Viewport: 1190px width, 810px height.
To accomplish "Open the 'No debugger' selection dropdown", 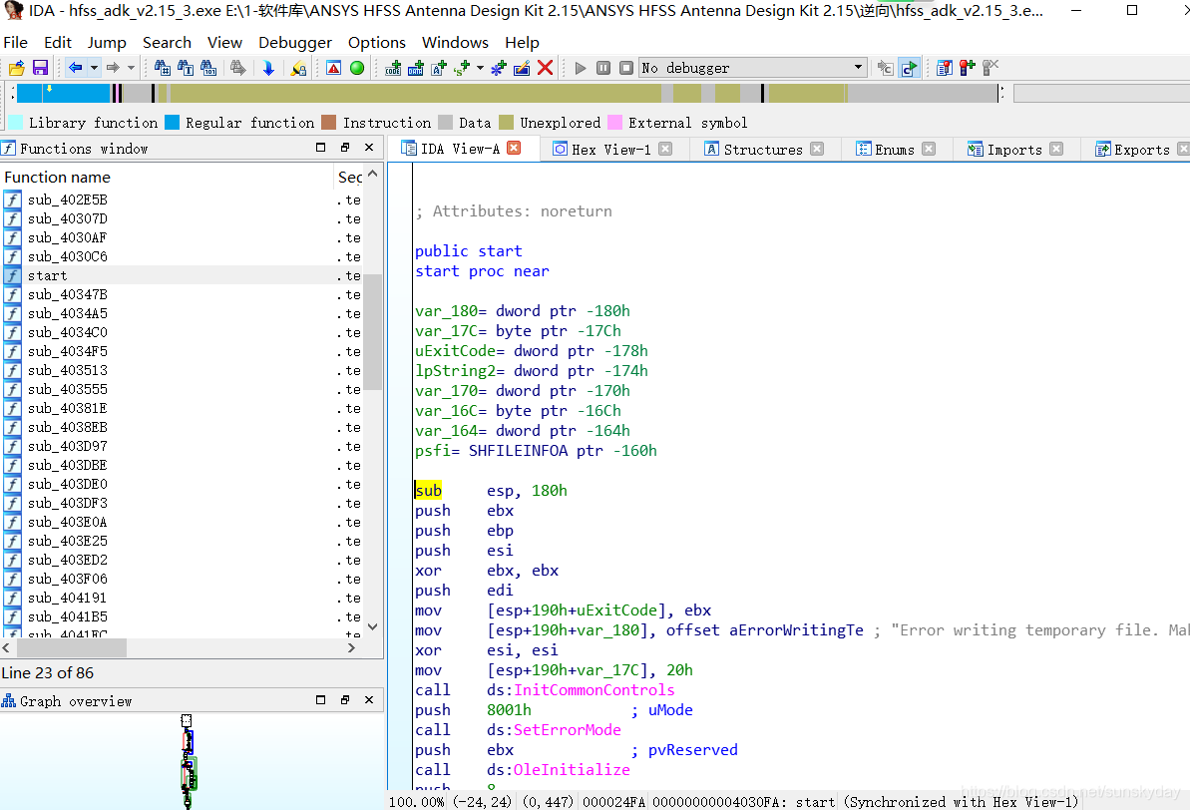I will point(753,68).
